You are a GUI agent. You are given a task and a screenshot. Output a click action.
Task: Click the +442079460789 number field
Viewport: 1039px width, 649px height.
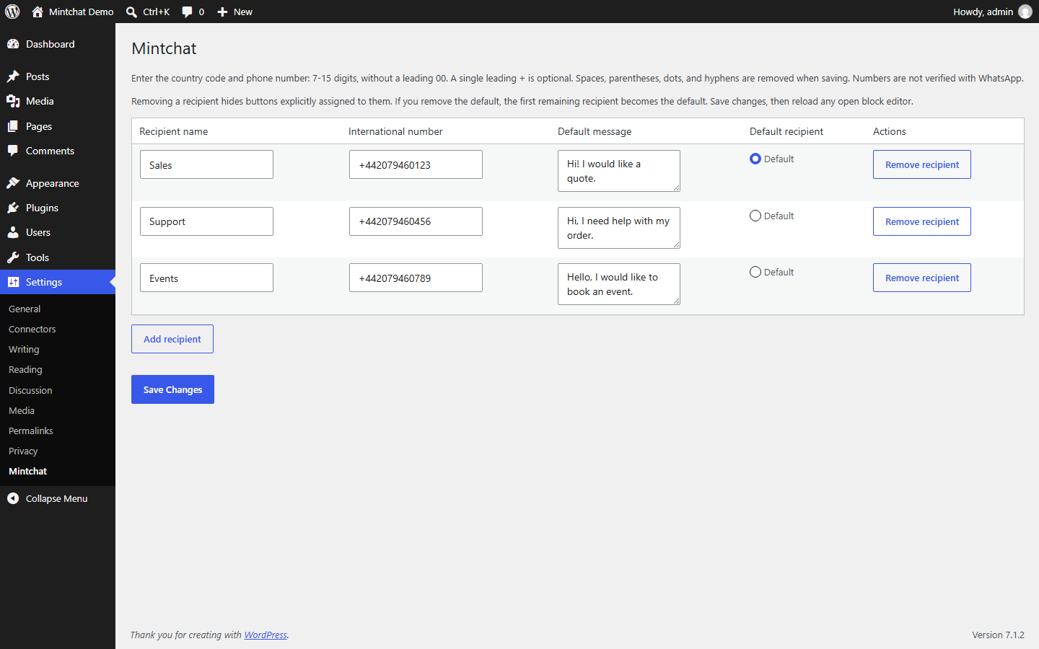click(416, 278)
